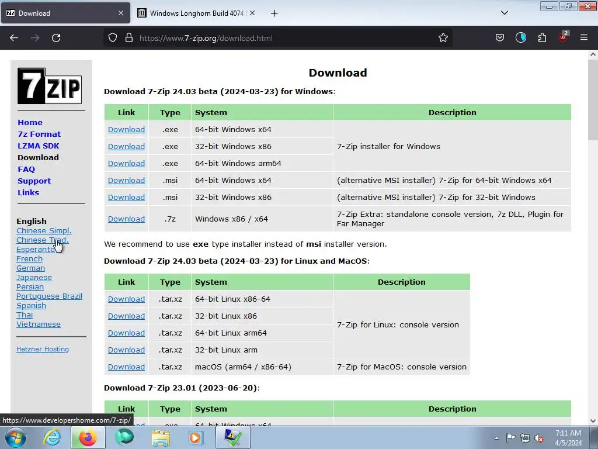Click the 7-Zip logo image
The width and height of the screenshot is (598, 449).
click(50, 86)
